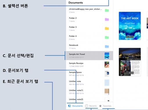This screenshot has width=148, height=110.
Task: Click the green Folder 4 icon
Action: pyautogui.click(x=107, y=37)
